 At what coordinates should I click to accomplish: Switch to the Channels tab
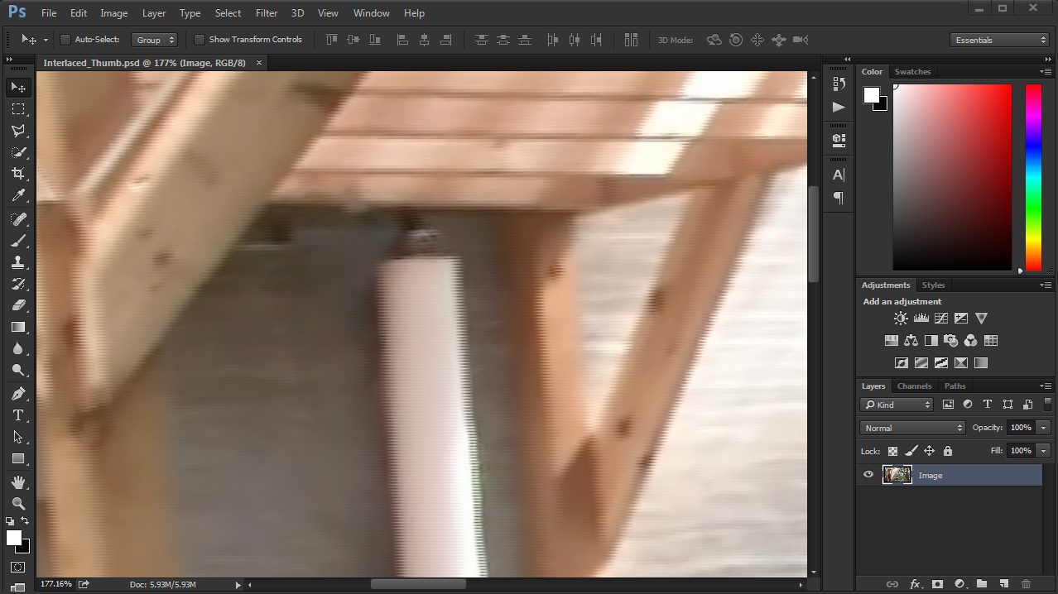coord(914,386)
